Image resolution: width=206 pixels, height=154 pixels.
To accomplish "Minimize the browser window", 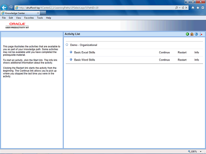I will tap(188, 2).
